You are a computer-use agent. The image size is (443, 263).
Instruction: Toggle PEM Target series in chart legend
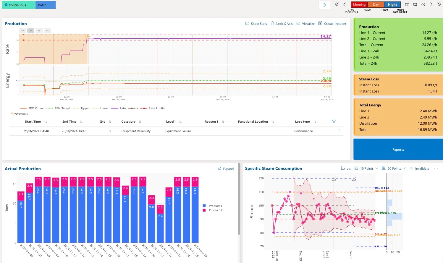point(58,108)
